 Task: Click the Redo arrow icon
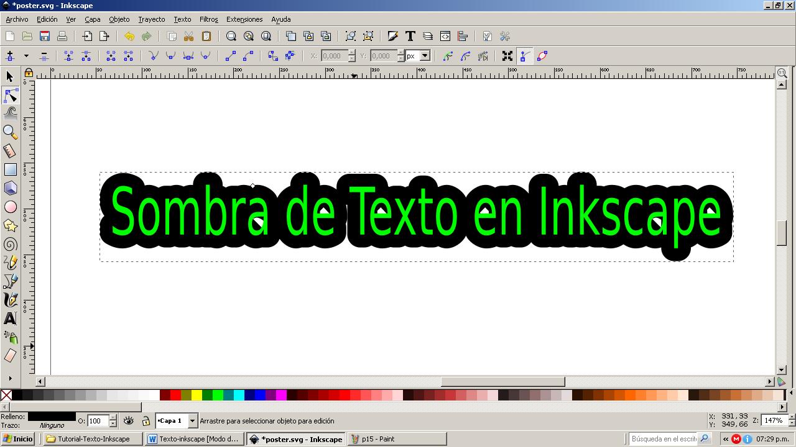147,37
